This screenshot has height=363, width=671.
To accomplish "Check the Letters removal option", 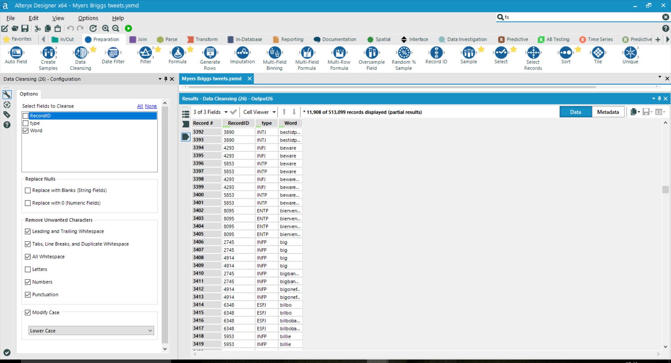I will point(28,269).
